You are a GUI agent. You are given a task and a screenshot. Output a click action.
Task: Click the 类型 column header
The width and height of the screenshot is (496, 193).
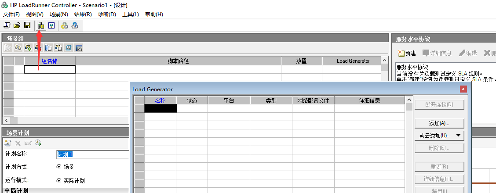(271, 100)
